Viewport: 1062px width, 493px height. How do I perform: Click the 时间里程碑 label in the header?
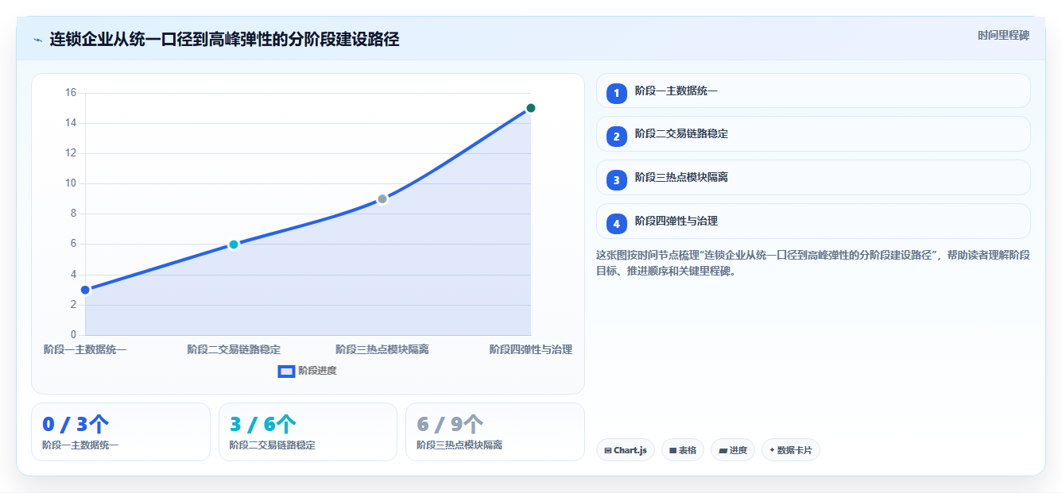click(x=1003, y=35)
